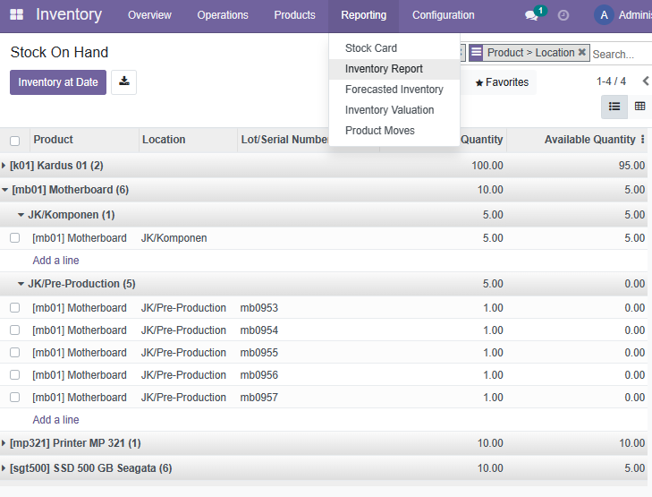Select Forecasted Inventory menu entry
652x497 pixels.
(x=394, y=90)
